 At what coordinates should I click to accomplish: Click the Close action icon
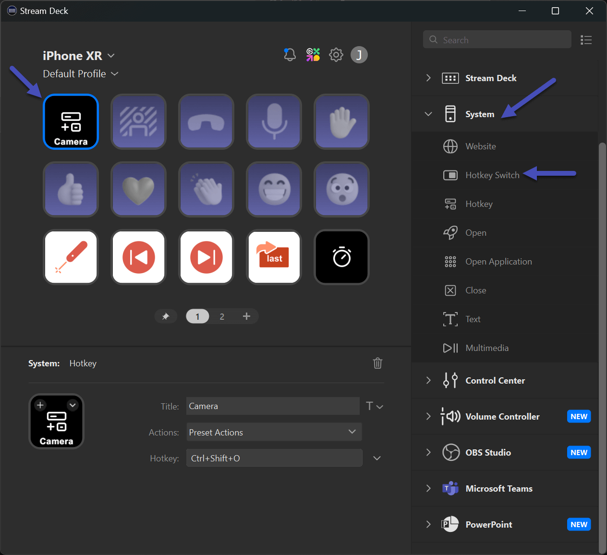click(x=450, y=290)
